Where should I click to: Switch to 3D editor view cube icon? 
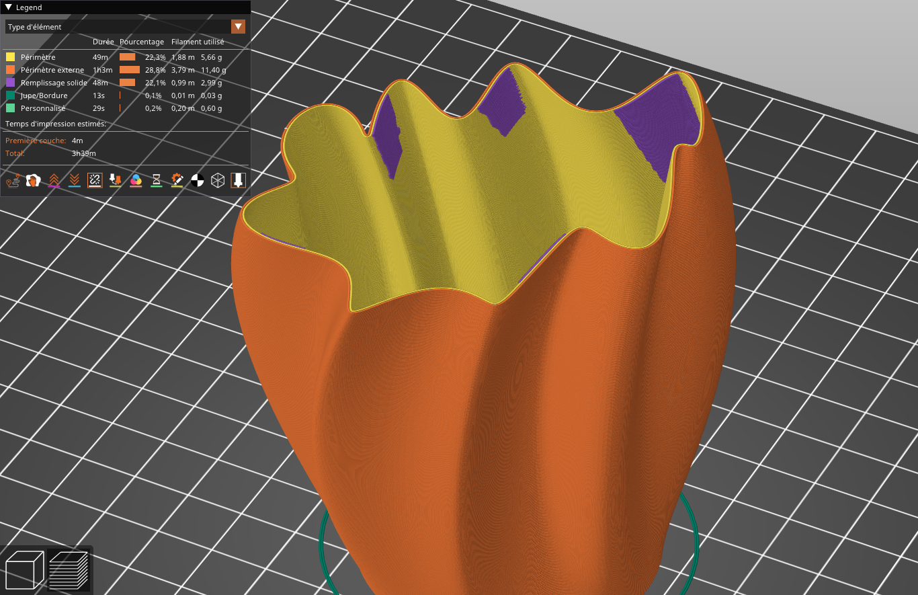coord(24,569)
